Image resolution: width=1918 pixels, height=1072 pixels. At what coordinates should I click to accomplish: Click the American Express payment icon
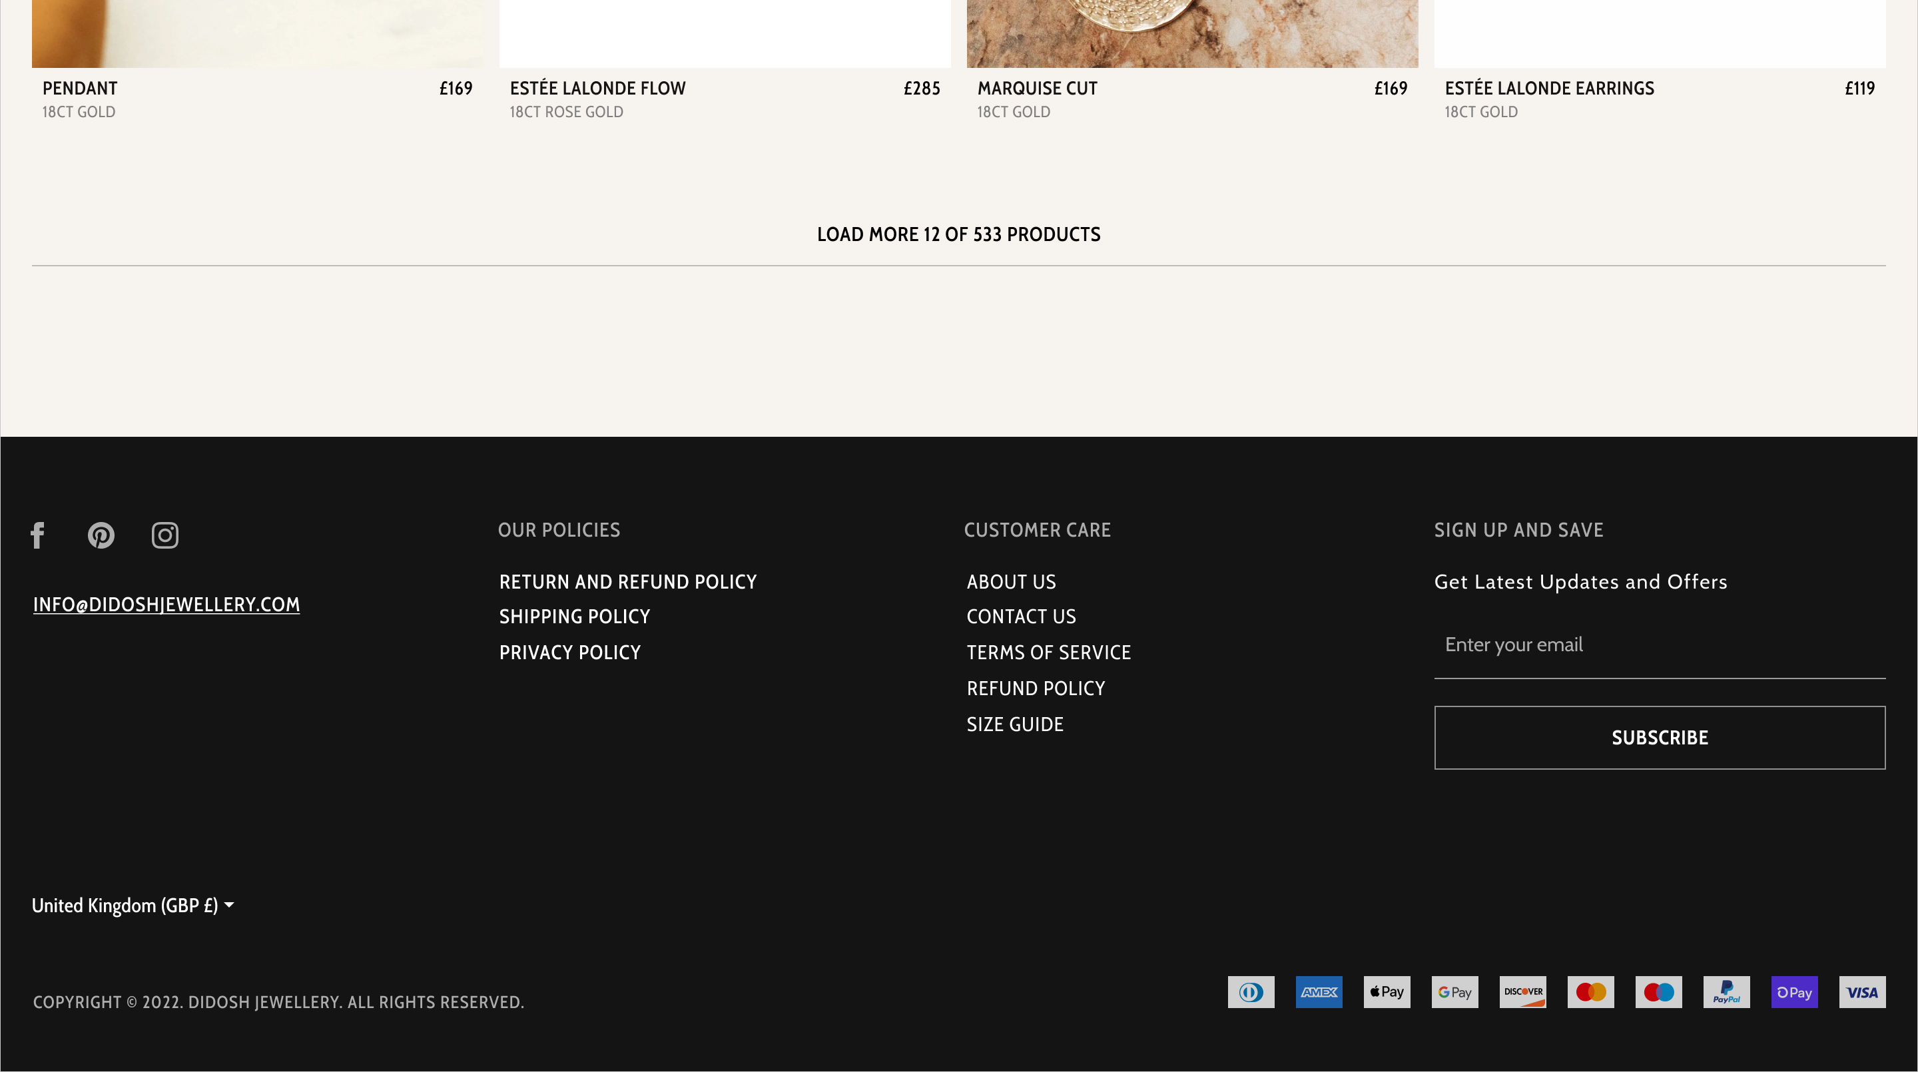[1319, 992]
